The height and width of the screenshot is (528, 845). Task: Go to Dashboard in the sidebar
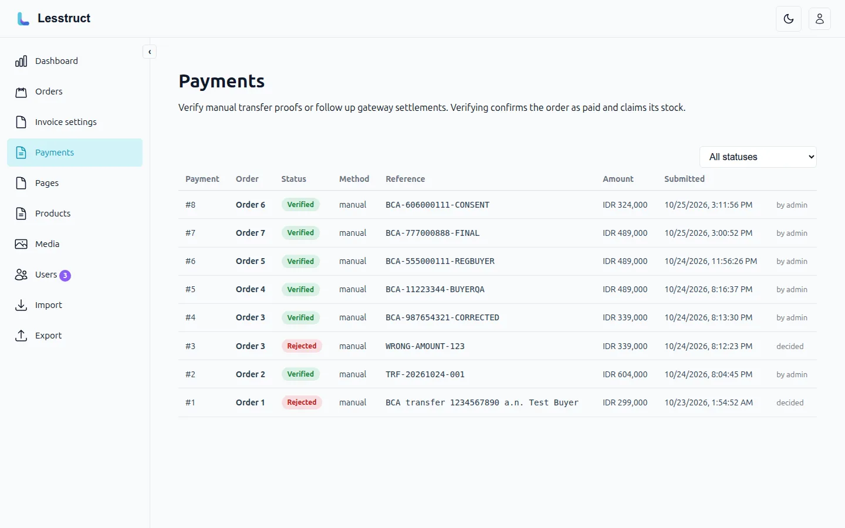click(x=75, y=61)
